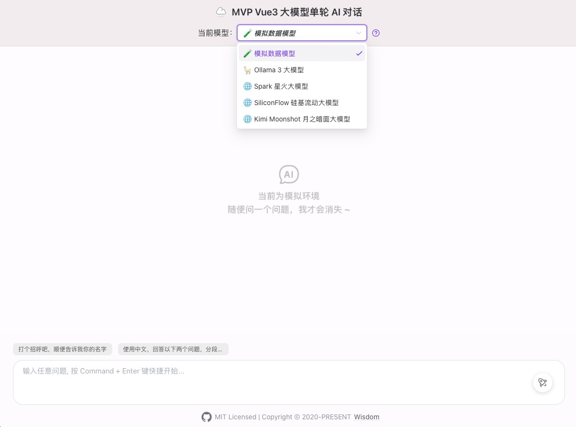Image resolution: width=576 pixels, height=427 pixels.
Task: Click the AI chat bubble placeholder icon
Action: click(x=288, y=174)
